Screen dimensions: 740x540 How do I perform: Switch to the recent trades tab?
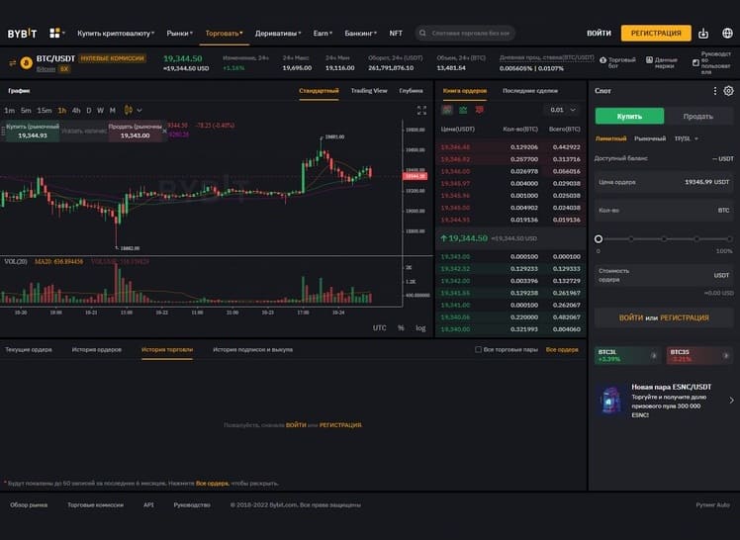coord(530,91)
